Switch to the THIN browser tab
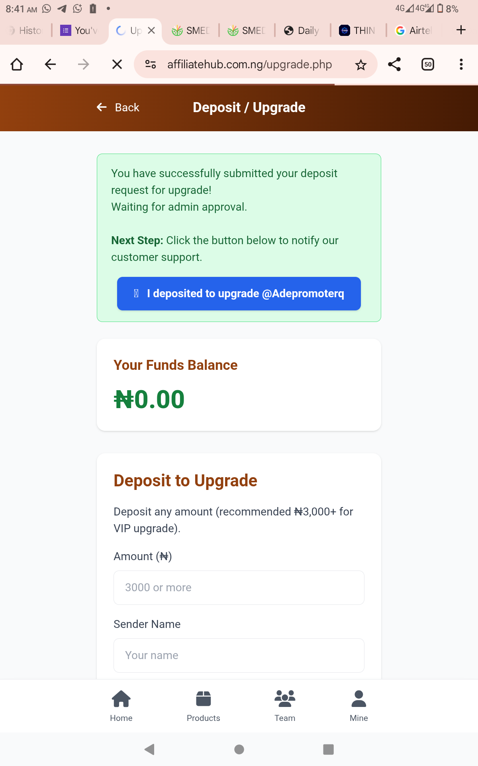 [x=358, y=31]
